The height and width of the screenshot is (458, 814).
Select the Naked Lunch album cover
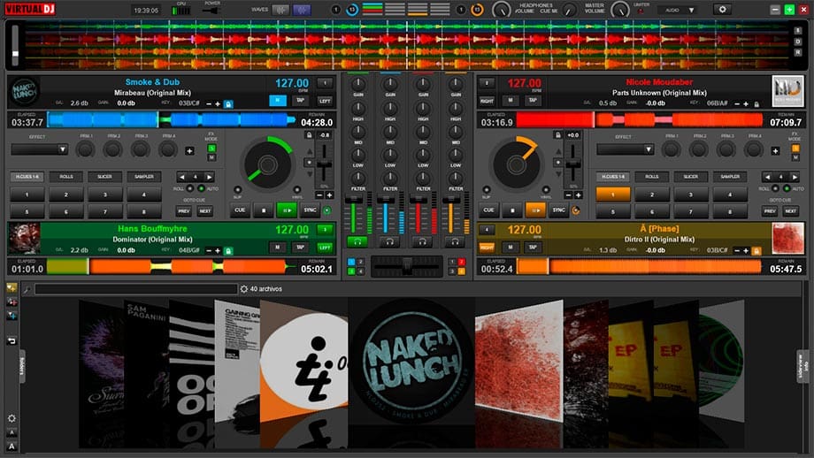click(x=411, y=361)
